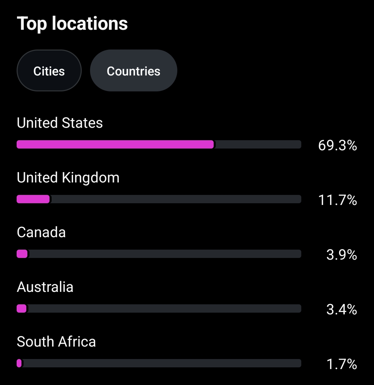Click the empty gray part of United States bar
Image resolution: width=374 pixels, height=385 pixels.
tap(258, 144)
